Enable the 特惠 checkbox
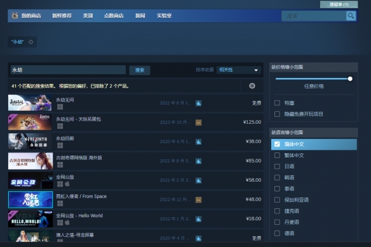Screen dimensions: 371x247 coord(277,103)
